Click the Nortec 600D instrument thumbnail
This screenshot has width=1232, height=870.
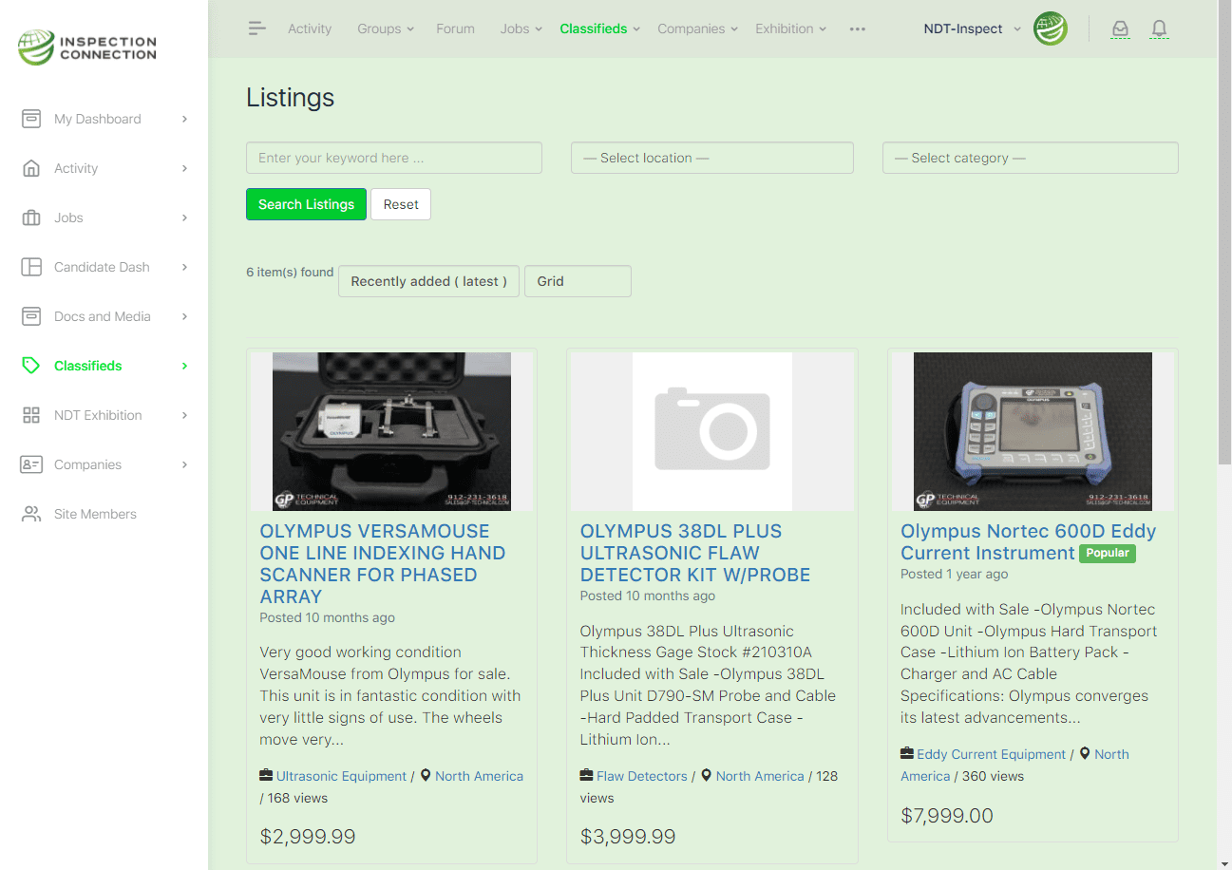pos(1033,432)
